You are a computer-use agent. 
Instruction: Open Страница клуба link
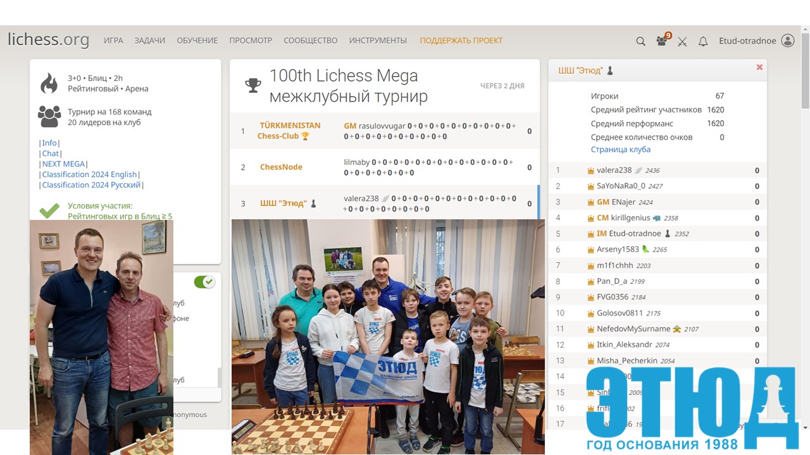621,150
